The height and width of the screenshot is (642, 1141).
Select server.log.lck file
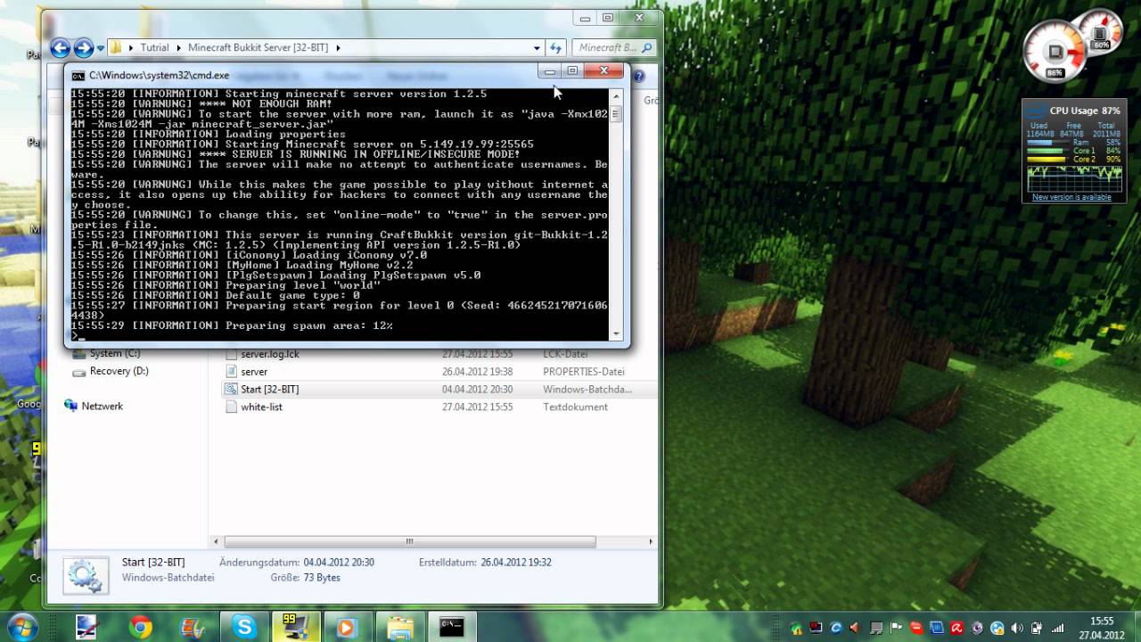pos(270,354)
